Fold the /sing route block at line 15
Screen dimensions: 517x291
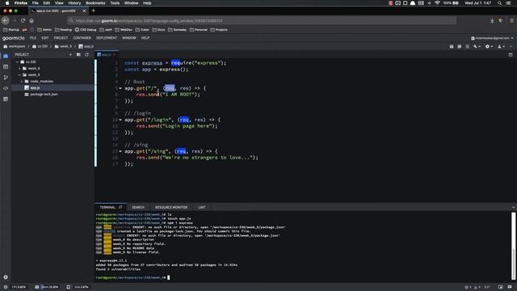120,151
